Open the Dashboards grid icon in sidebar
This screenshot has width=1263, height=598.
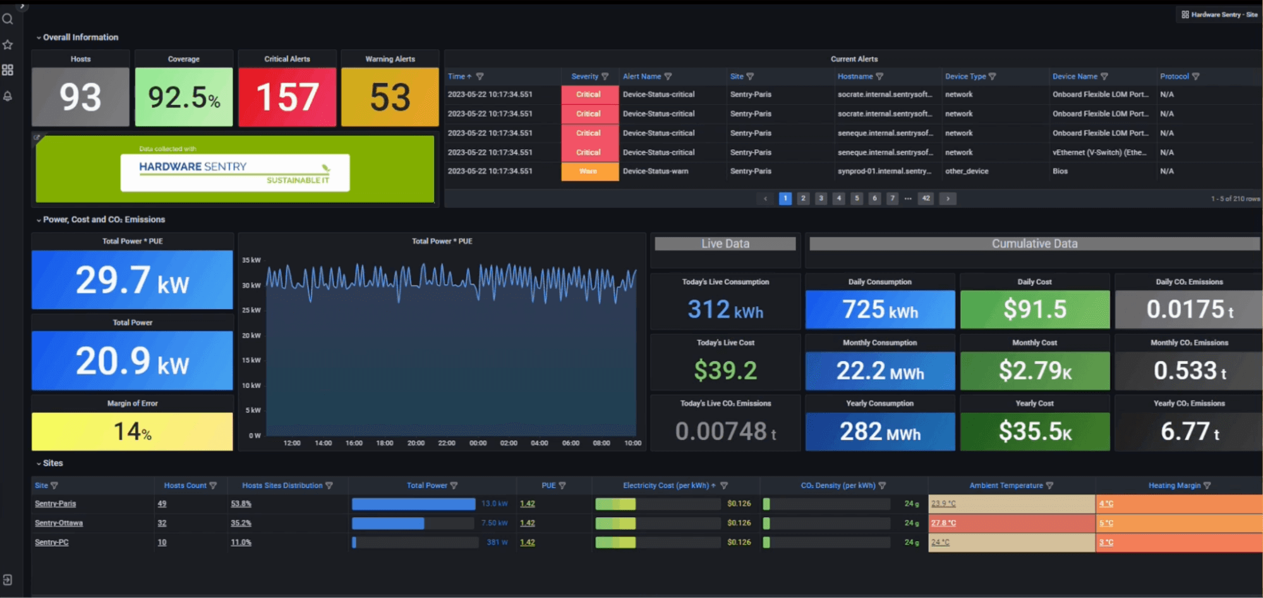pyautogui.click(x=8, y=70)
